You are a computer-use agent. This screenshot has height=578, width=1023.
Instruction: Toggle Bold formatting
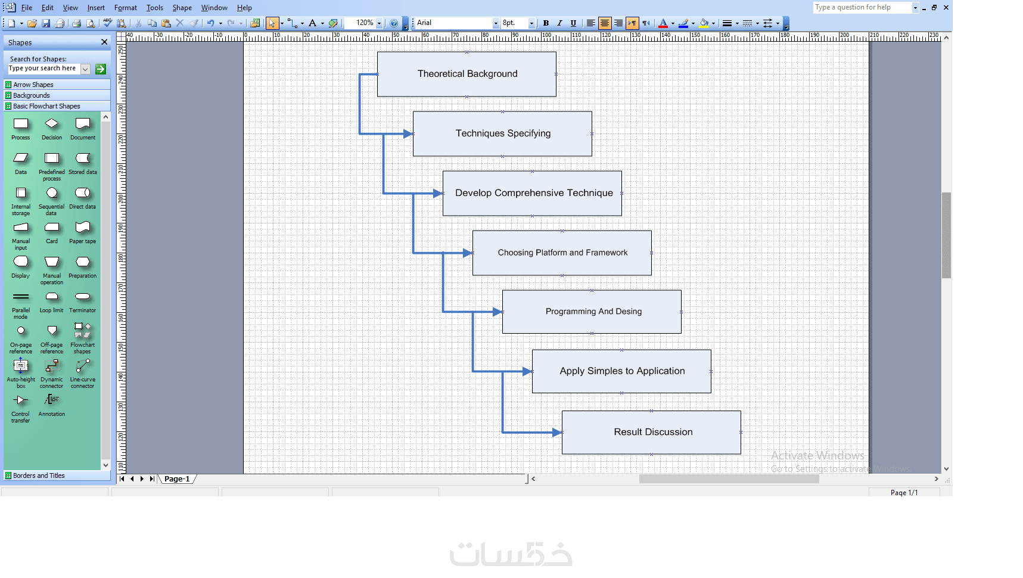546,23
